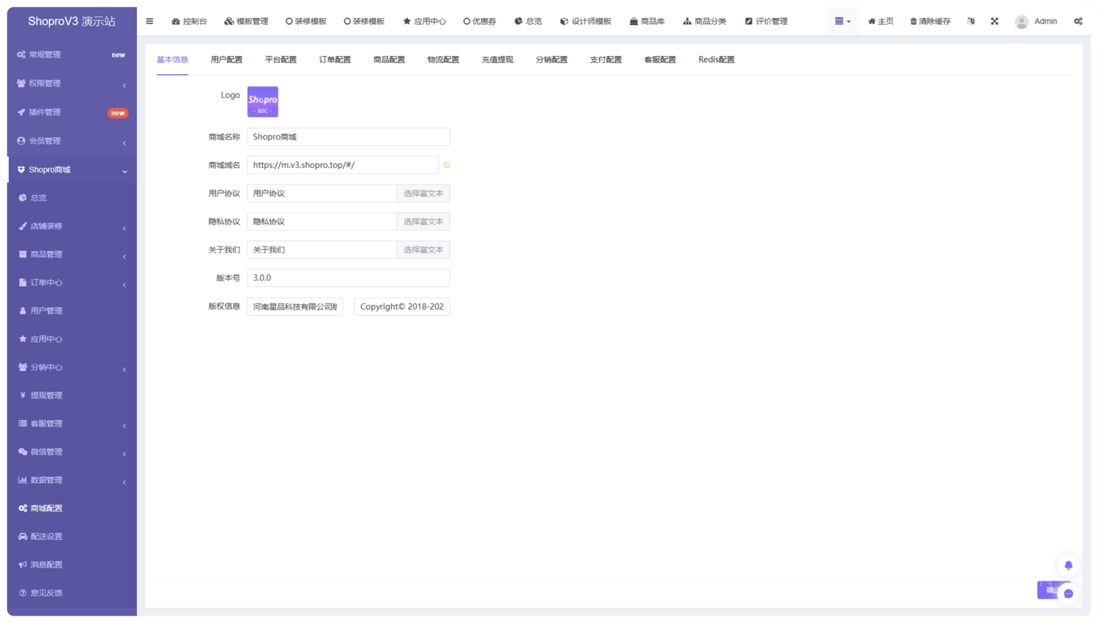This screenshot has height=623, width=1098.
Task: Click the gears settings icon at top right
Action: point(1078,21)
